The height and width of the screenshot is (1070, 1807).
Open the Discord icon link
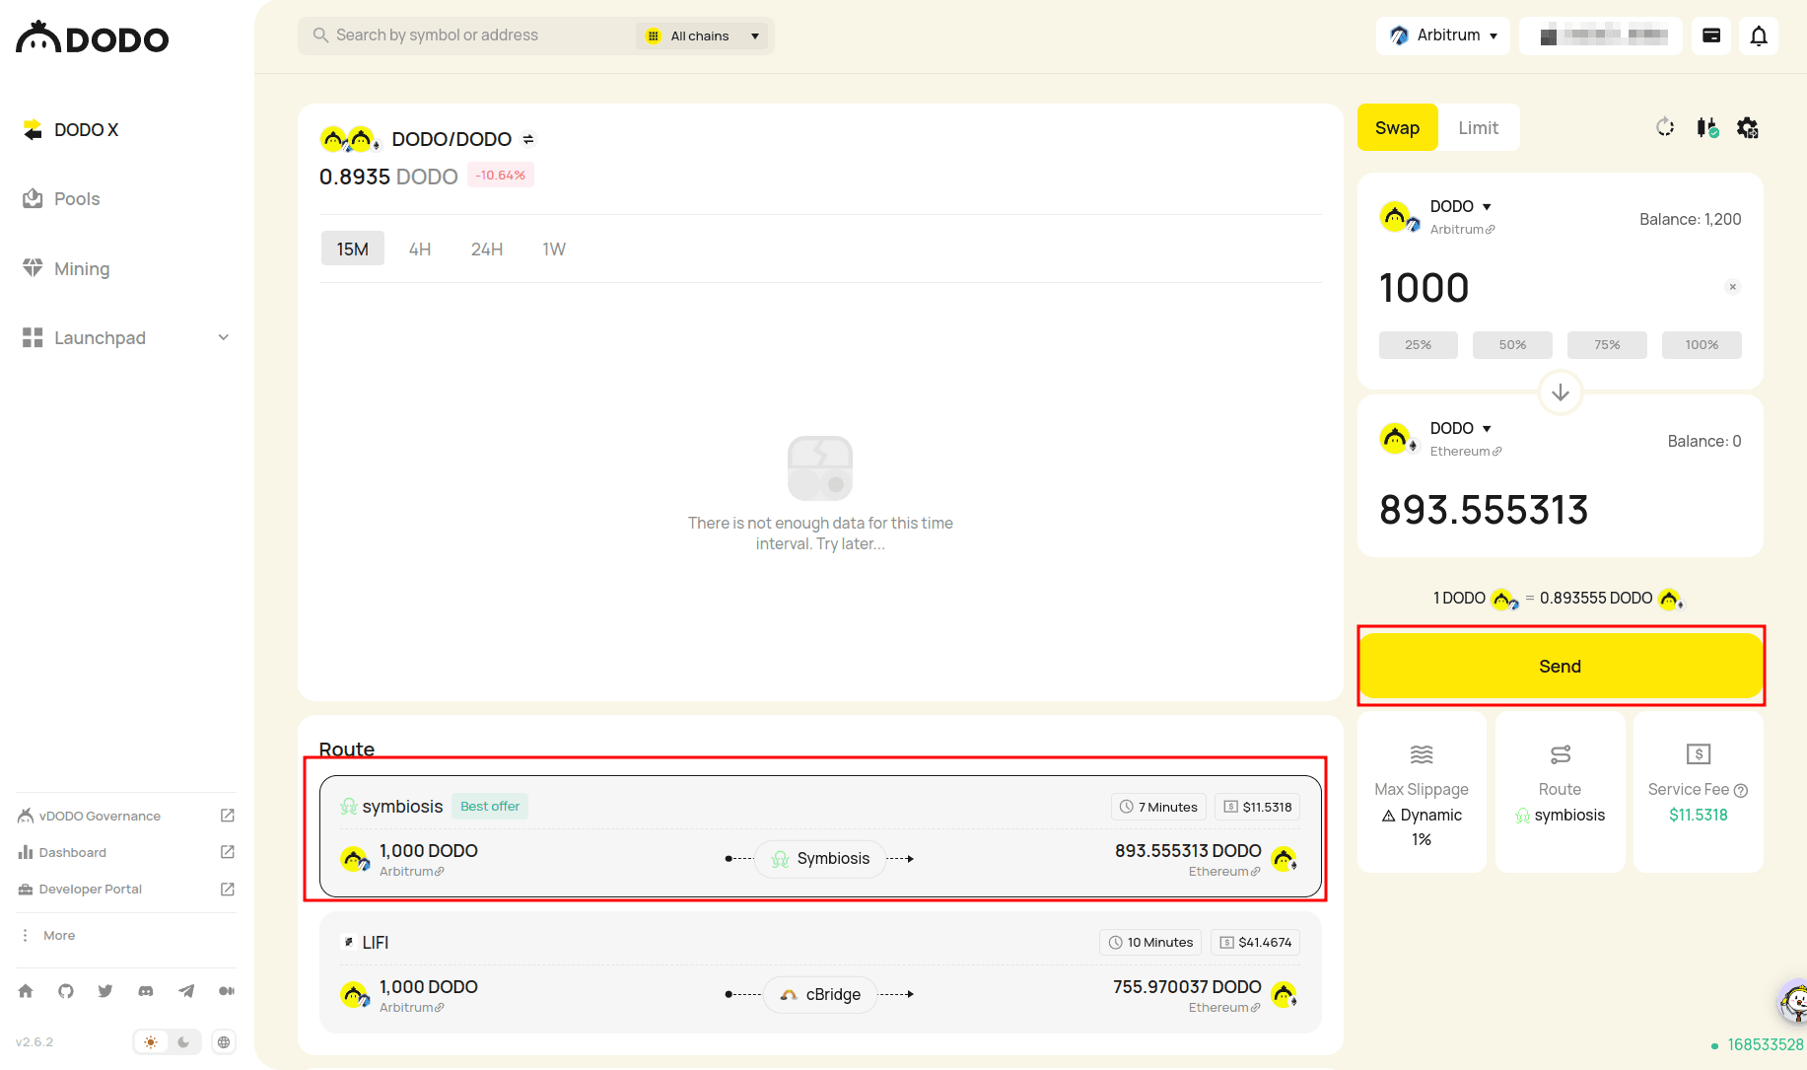pos(146,991)
